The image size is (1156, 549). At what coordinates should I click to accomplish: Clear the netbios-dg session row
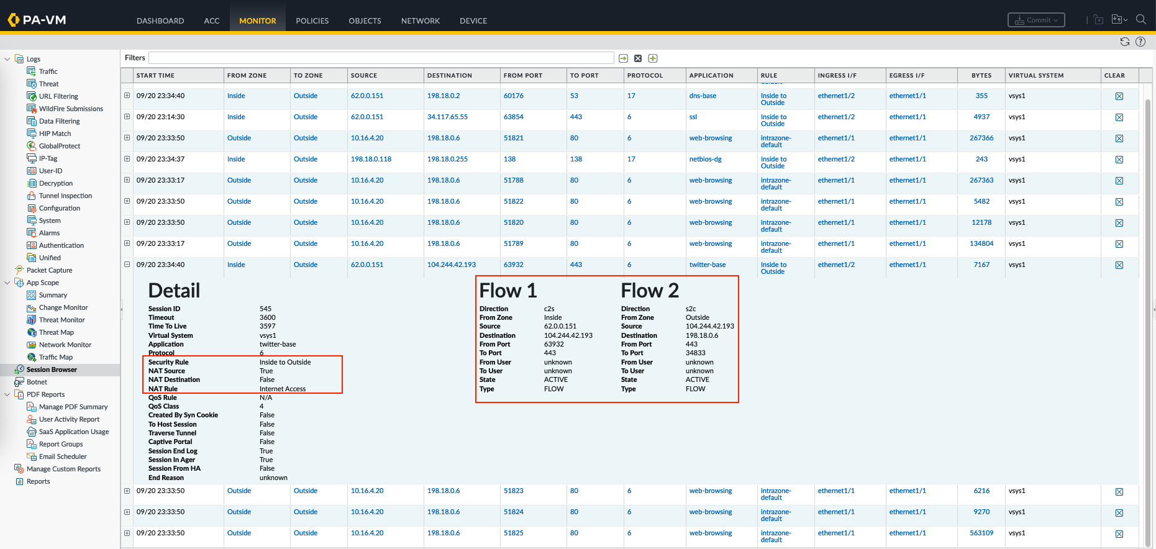click(1119, 160)
